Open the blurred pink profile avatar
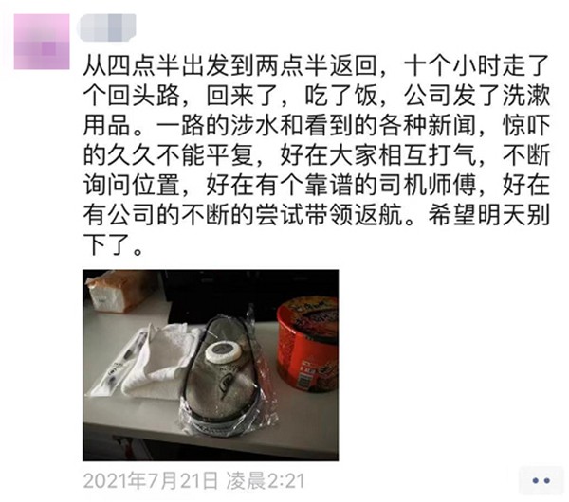This screenshot has height=502, width=569. pos(42,42)
